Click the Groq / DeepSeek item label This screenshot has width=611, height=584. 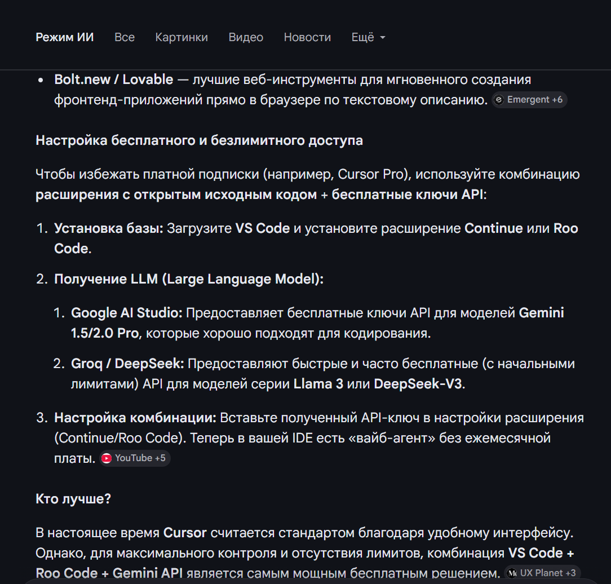pos(127,364)
